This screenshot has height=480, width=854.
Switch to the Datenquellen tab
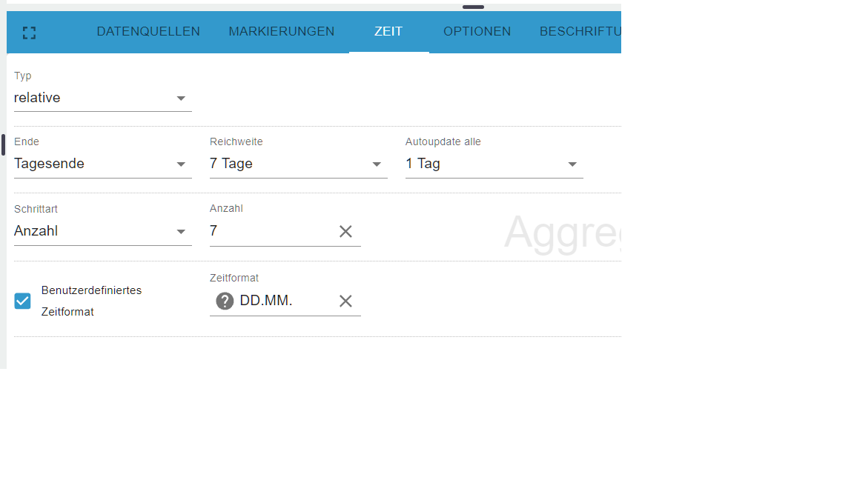pos(148,32)
